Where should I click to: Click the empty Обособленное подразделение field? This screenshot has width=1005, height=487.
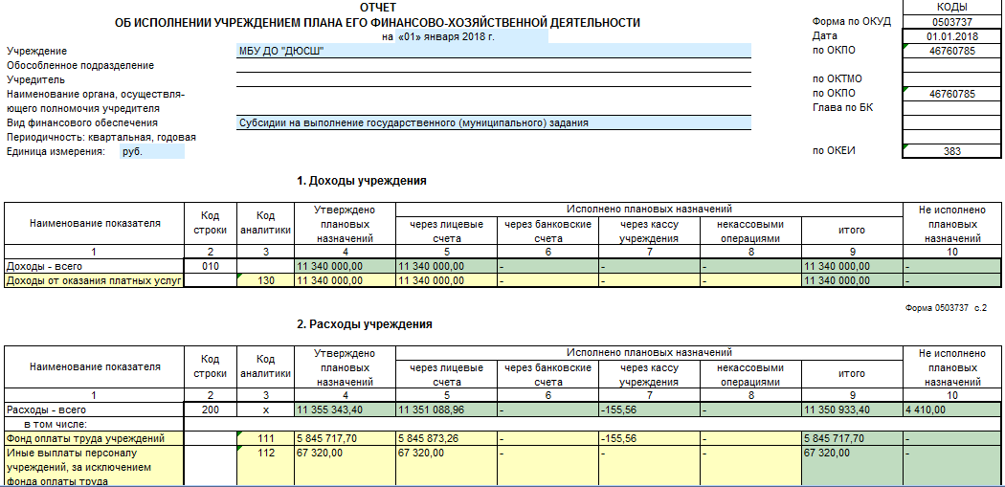(x=494, y=65)
